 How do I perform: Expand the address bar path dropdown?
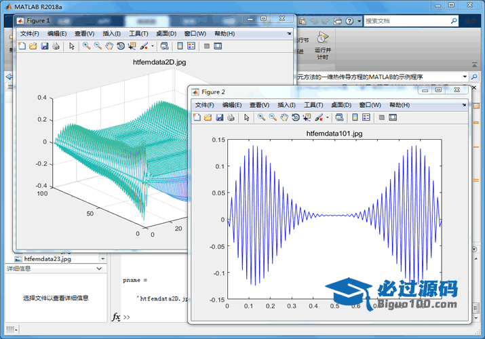[x=465, y=77]
